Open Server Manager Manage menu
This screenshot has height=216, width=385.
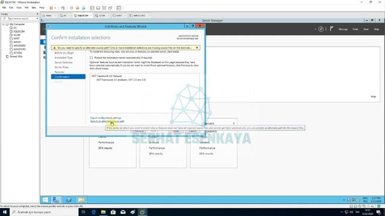click(343, 29)
